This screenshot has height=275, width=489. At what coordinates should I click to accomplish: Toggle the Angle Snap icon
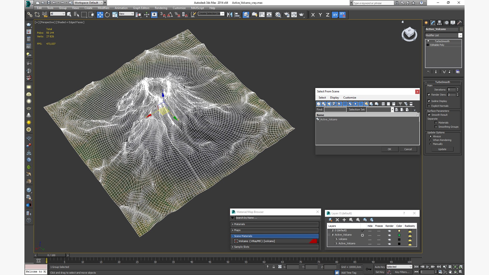[170, 15]
